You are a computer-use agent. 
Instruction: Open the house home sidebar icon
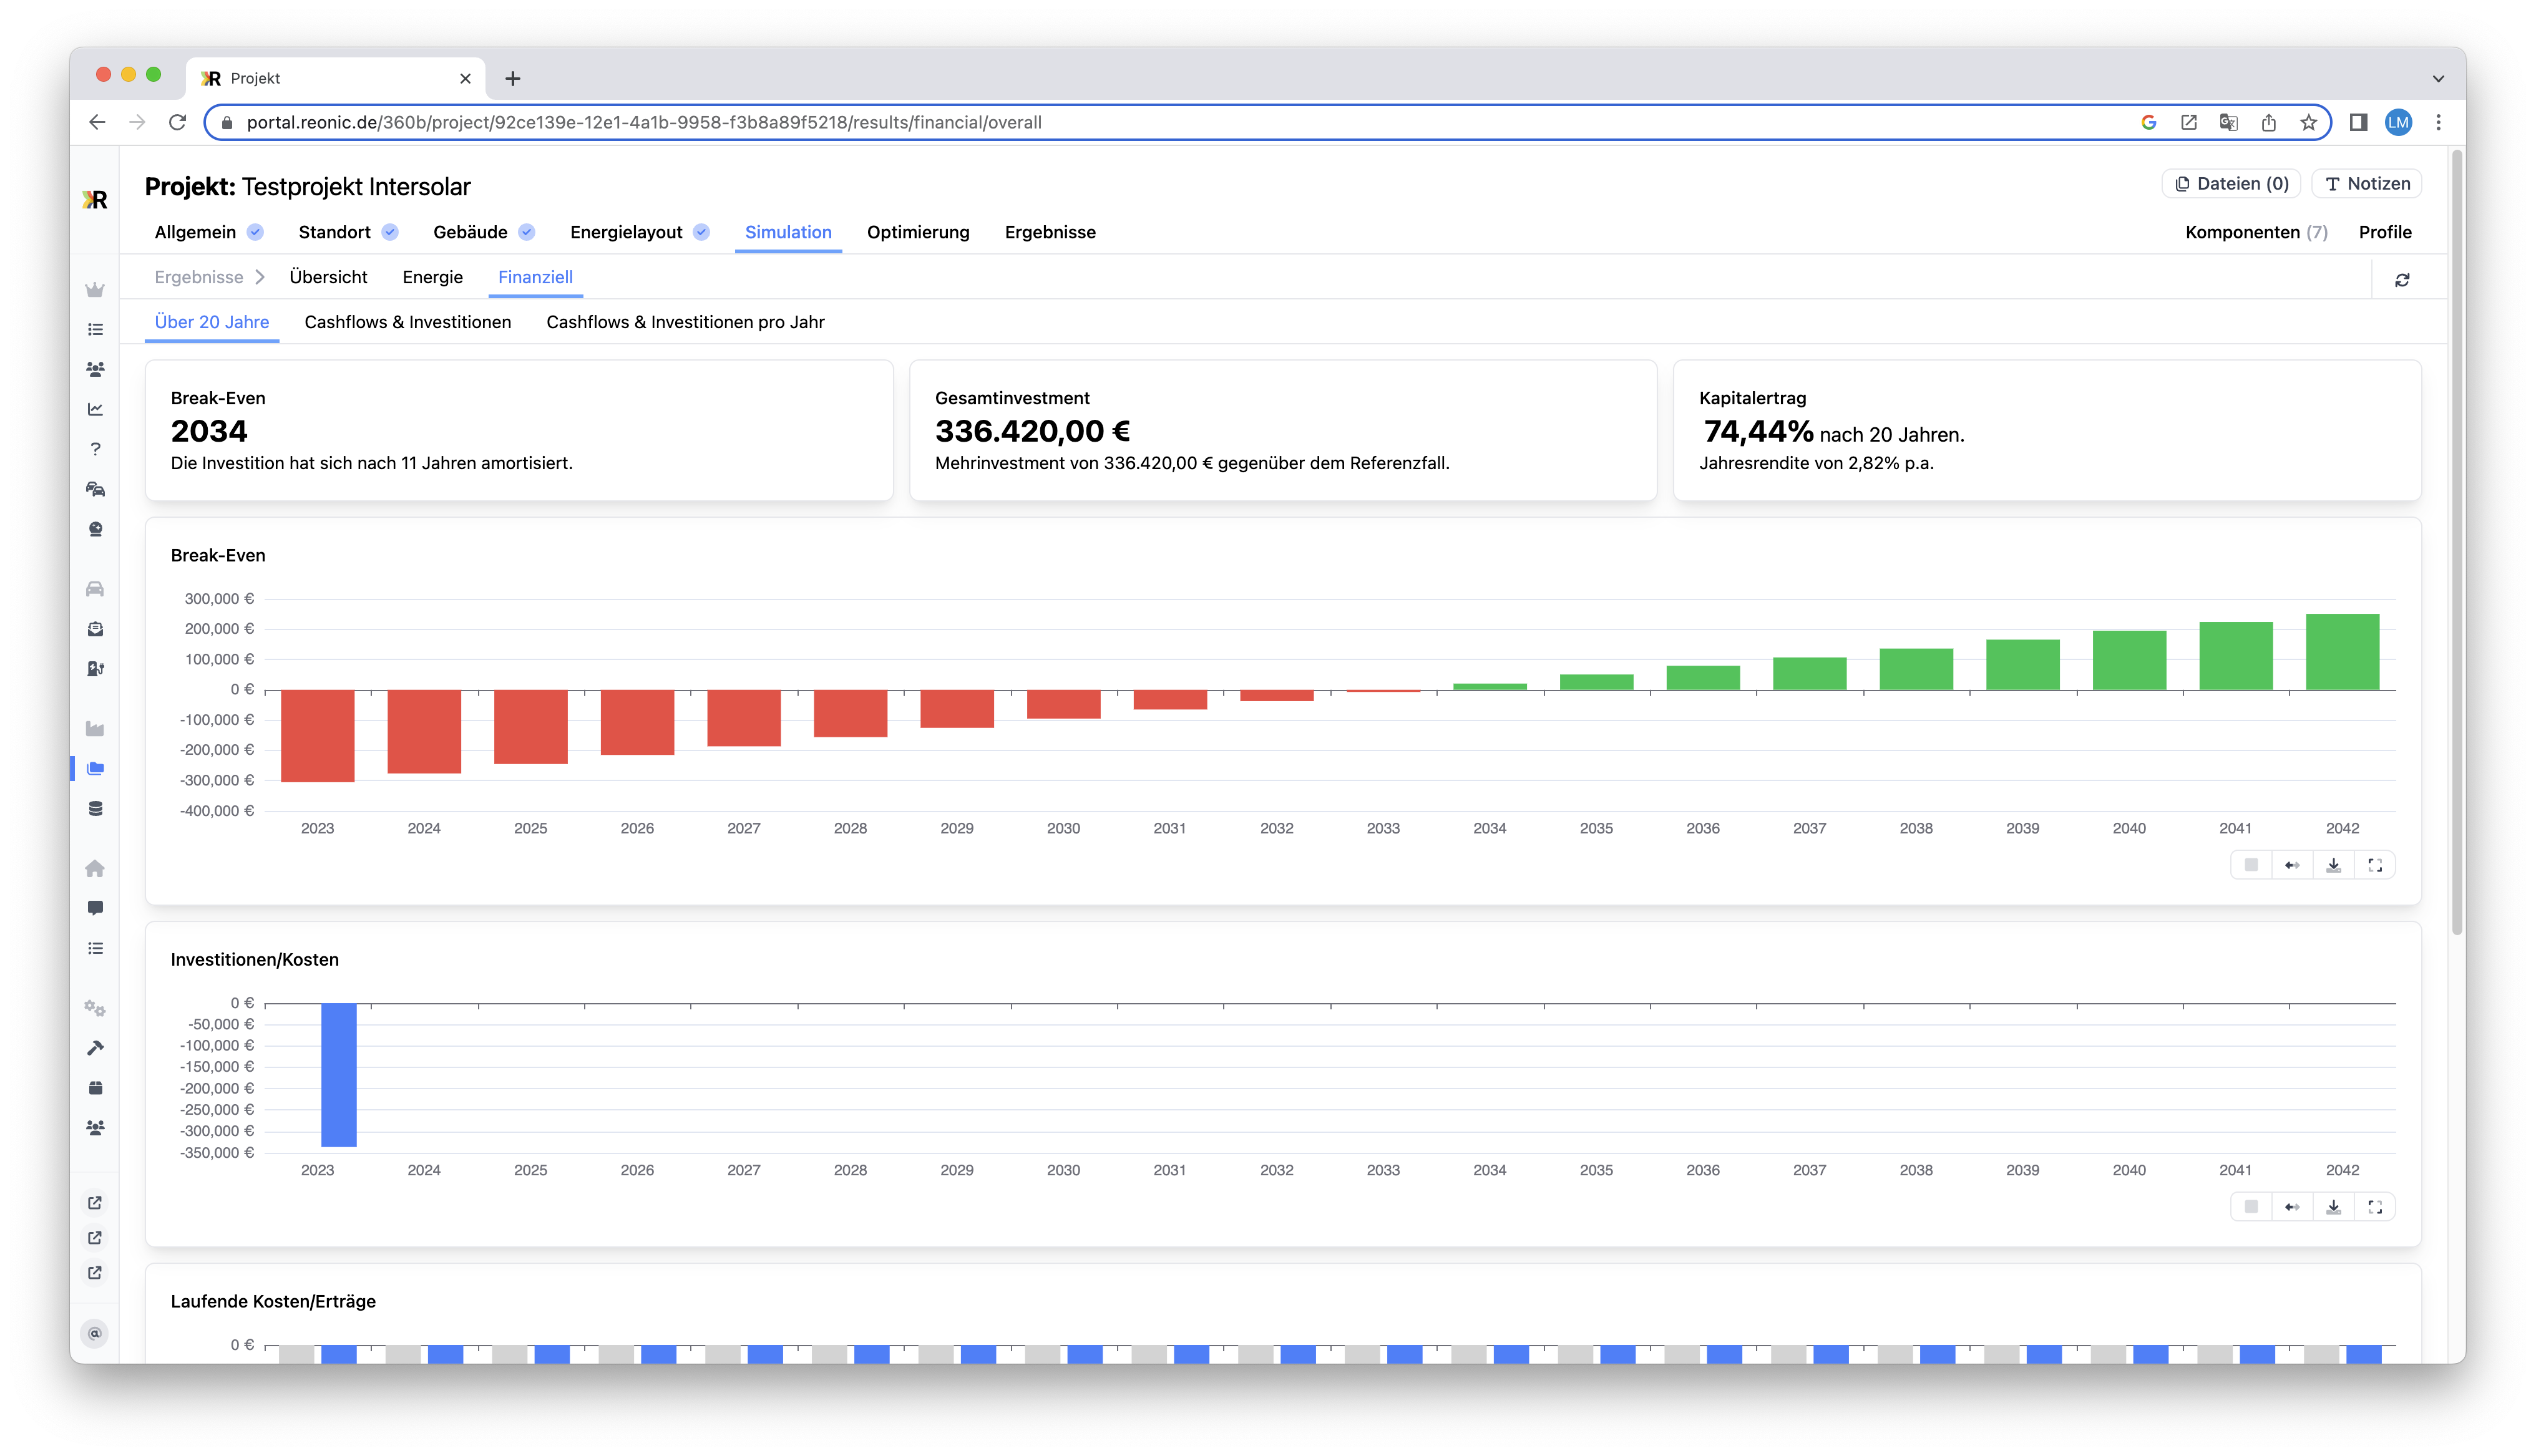click(x=95, y=869)
